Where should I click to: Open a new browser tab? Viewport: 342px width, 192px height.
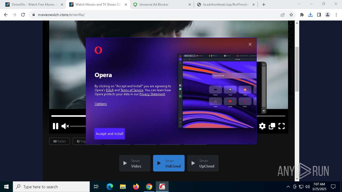(264, 5)
